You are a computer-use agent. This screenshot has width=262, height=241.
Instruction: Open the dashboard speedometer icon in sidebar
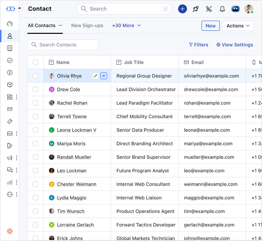point(10,24)
